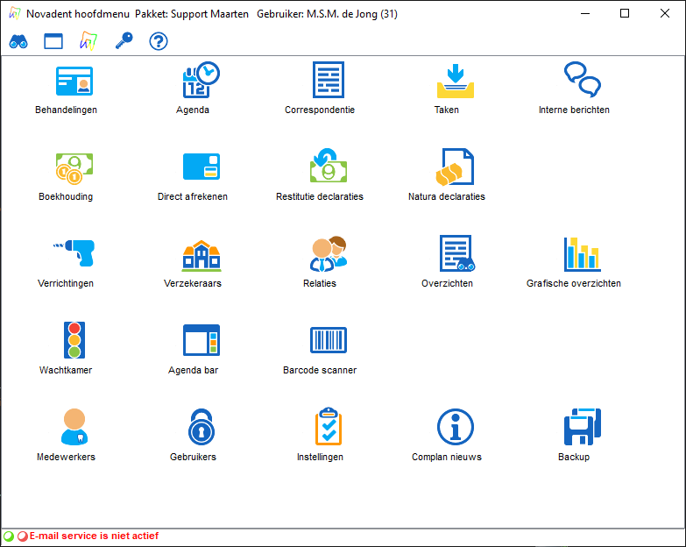
Task: Open Correspondentie document icon
Action: click(x=329, y=80)
